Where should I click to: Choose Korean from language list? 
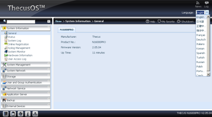(x=201, y=49)
